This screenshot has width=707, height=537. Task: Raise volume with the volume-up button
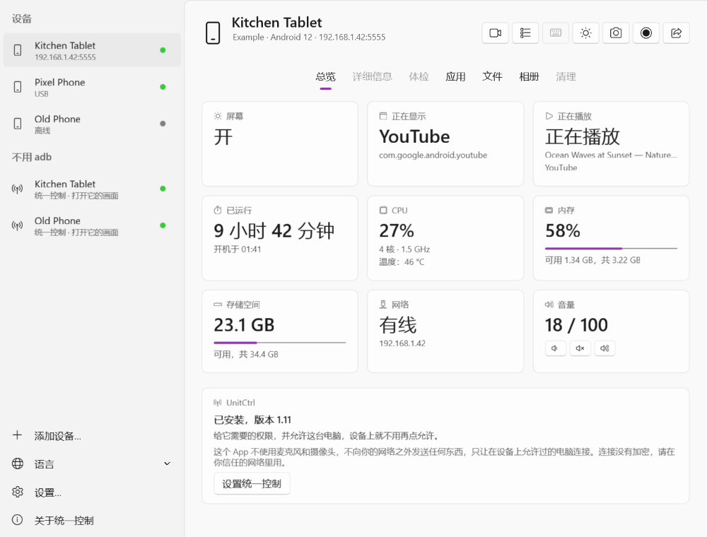605,348
